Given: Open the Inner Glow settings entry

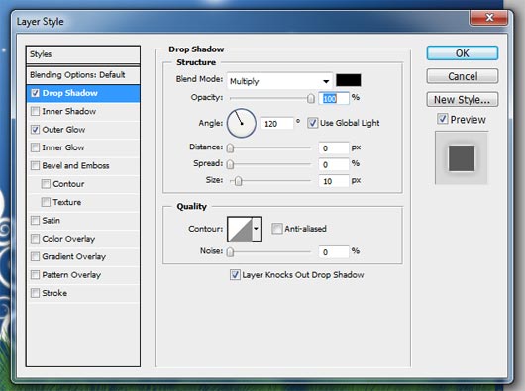Looking at the screenshot, I should coord(63,147).
